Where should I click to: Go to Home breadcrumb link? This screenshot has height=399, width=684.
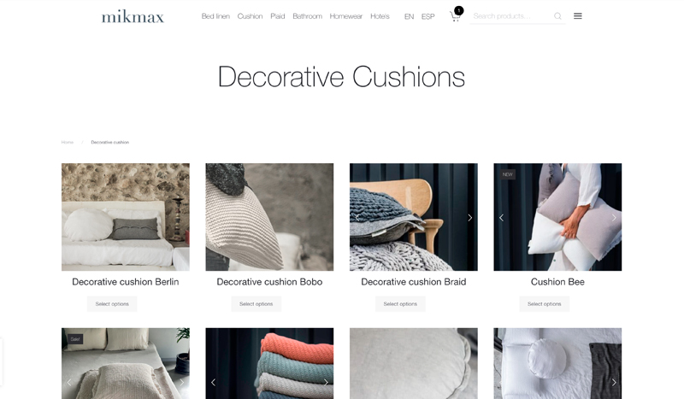click(68, 142)
